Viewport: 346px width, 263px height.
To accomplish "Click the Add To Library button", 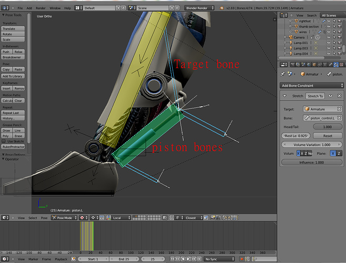I will 13,76.
